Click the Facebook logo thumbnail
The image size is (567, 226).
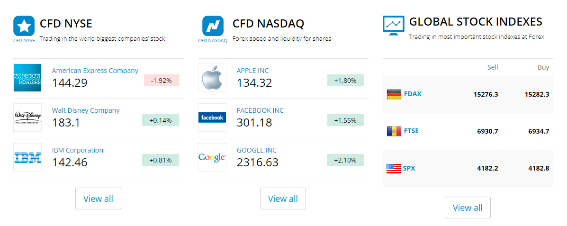pos(212,118)
